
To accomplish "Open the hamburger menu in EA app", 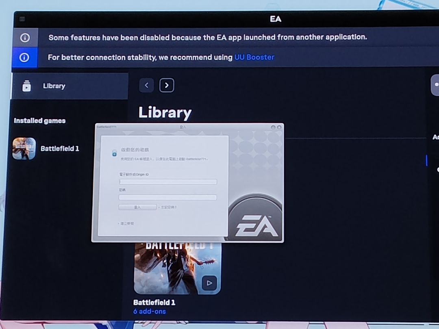I will pyautogui.click(x=22, y=19).
